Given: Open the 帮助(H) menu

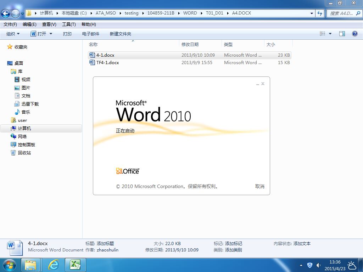Looking at the screenshot, I should [x=89, y=24].
